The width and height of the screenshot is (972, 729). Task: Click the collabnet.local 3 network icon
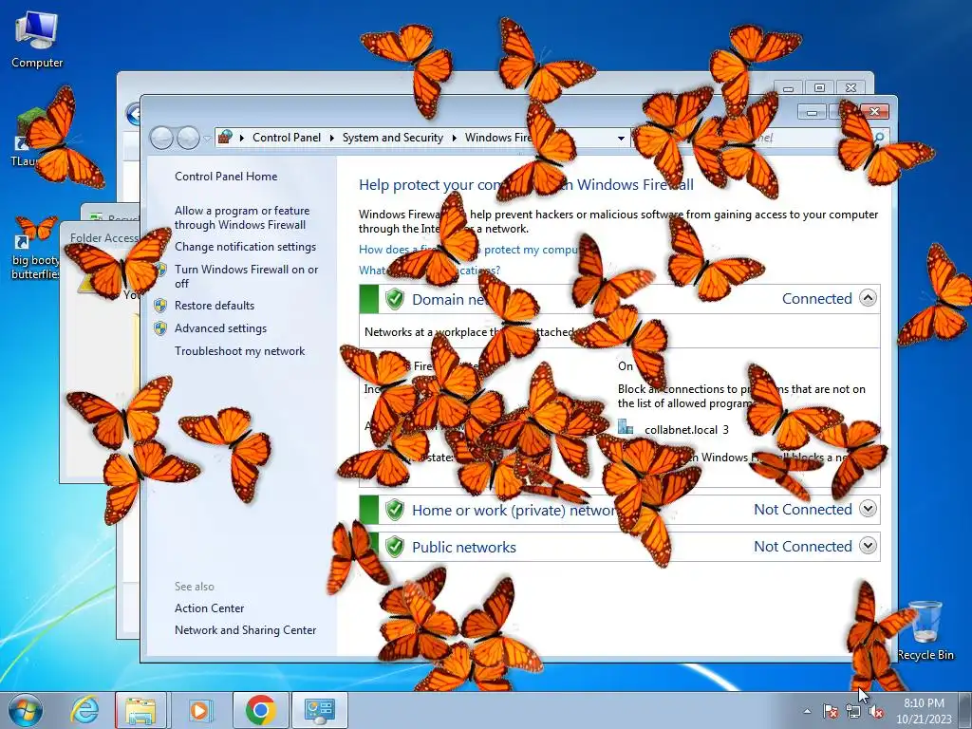click(x=626, y=428)
